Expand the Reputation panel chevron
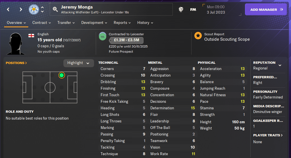Screen dimensions: 291x158 coord(280,65)
